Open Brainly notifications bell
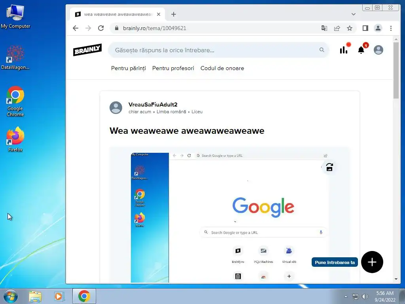This screenshot has width=405, height=304. [361, 50]
